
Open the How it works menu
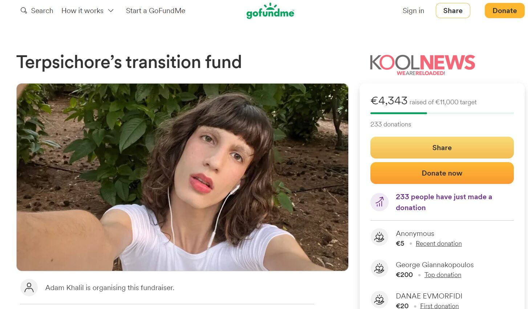click(x=88, y=11)
